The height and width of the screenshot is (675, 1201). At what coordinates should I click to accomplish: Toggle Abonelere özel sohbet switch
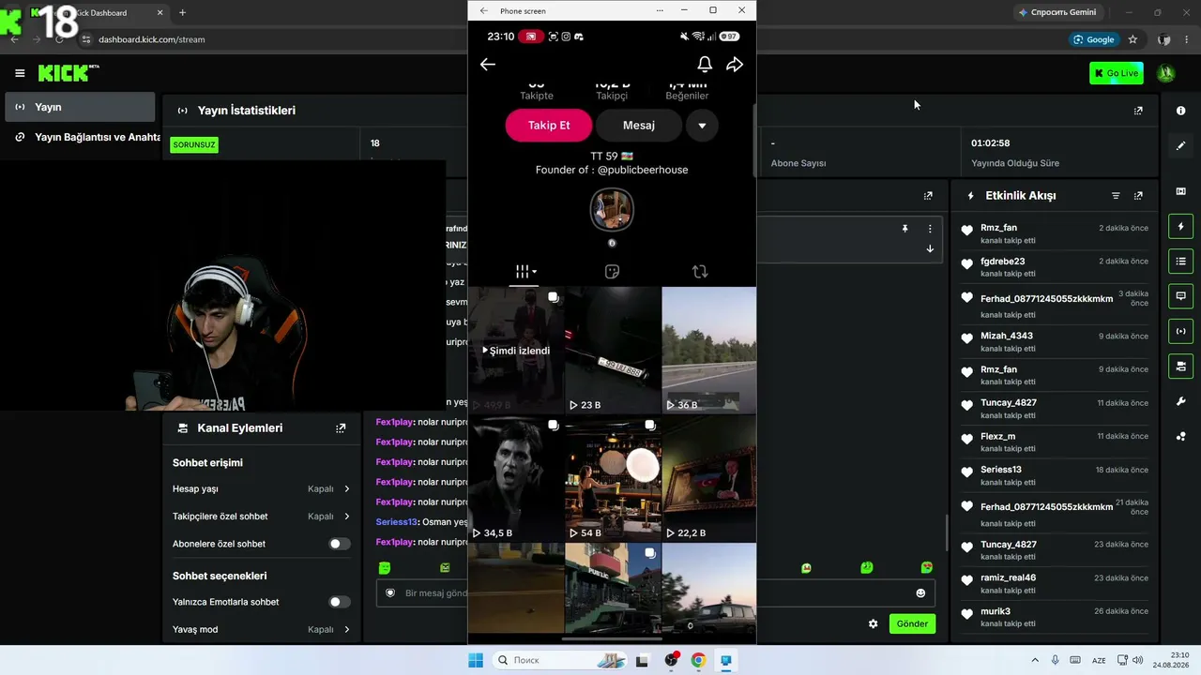[x=340, y=544]
